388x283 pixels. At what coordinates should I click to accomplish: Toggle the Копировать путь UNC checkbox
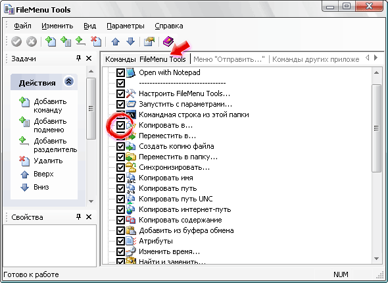(x=120, y=199)
